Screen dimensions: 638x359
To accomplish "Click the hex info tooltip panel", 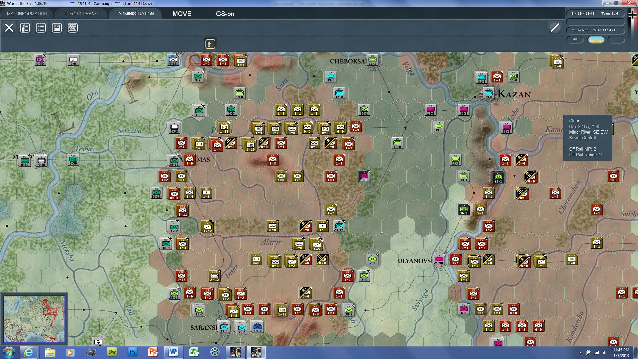I will coord(587,138).
